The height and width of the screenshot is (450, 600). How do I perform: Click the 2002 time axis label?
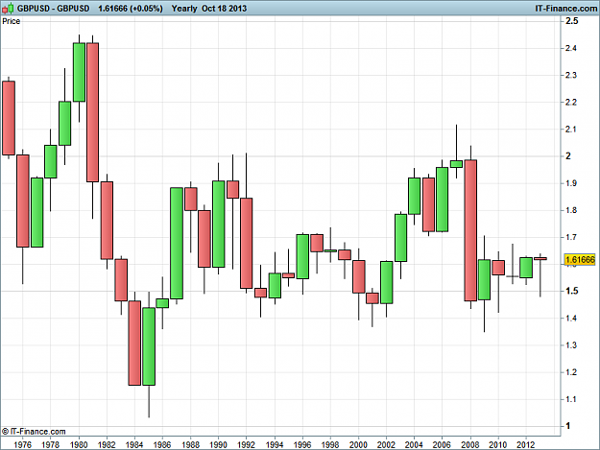click(x=386, y=444)
